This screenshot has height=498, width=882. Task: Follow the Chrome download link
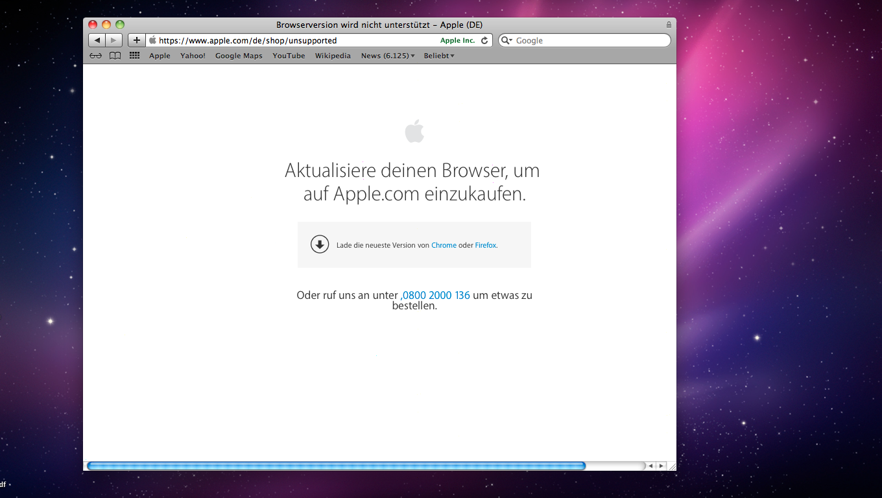[444, 245]
